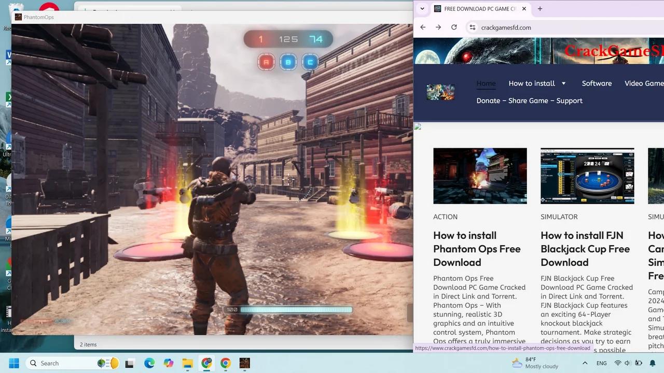Open a new browser tab with the plus icon
Image resolution: width=664 pixels, height=373 pixels.
[x=540, y=9]
